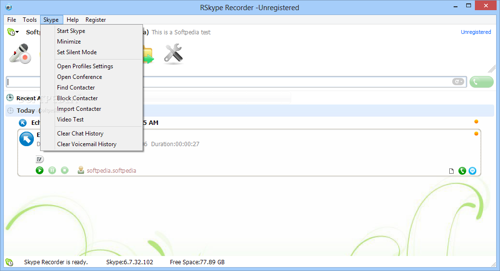Open the Tools menu
The height and width of the screenshot is (271, 500).
29,20
